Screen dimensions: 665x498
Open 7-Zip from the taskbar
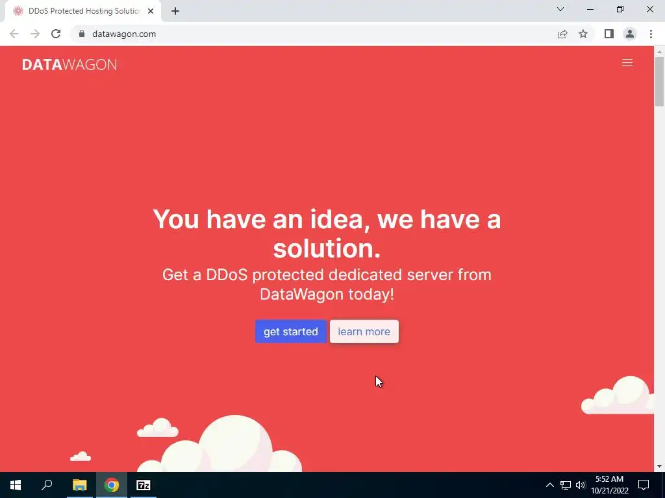144,485
